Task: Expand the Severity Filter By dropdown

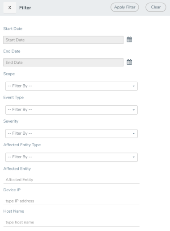Action: point(72,133)
